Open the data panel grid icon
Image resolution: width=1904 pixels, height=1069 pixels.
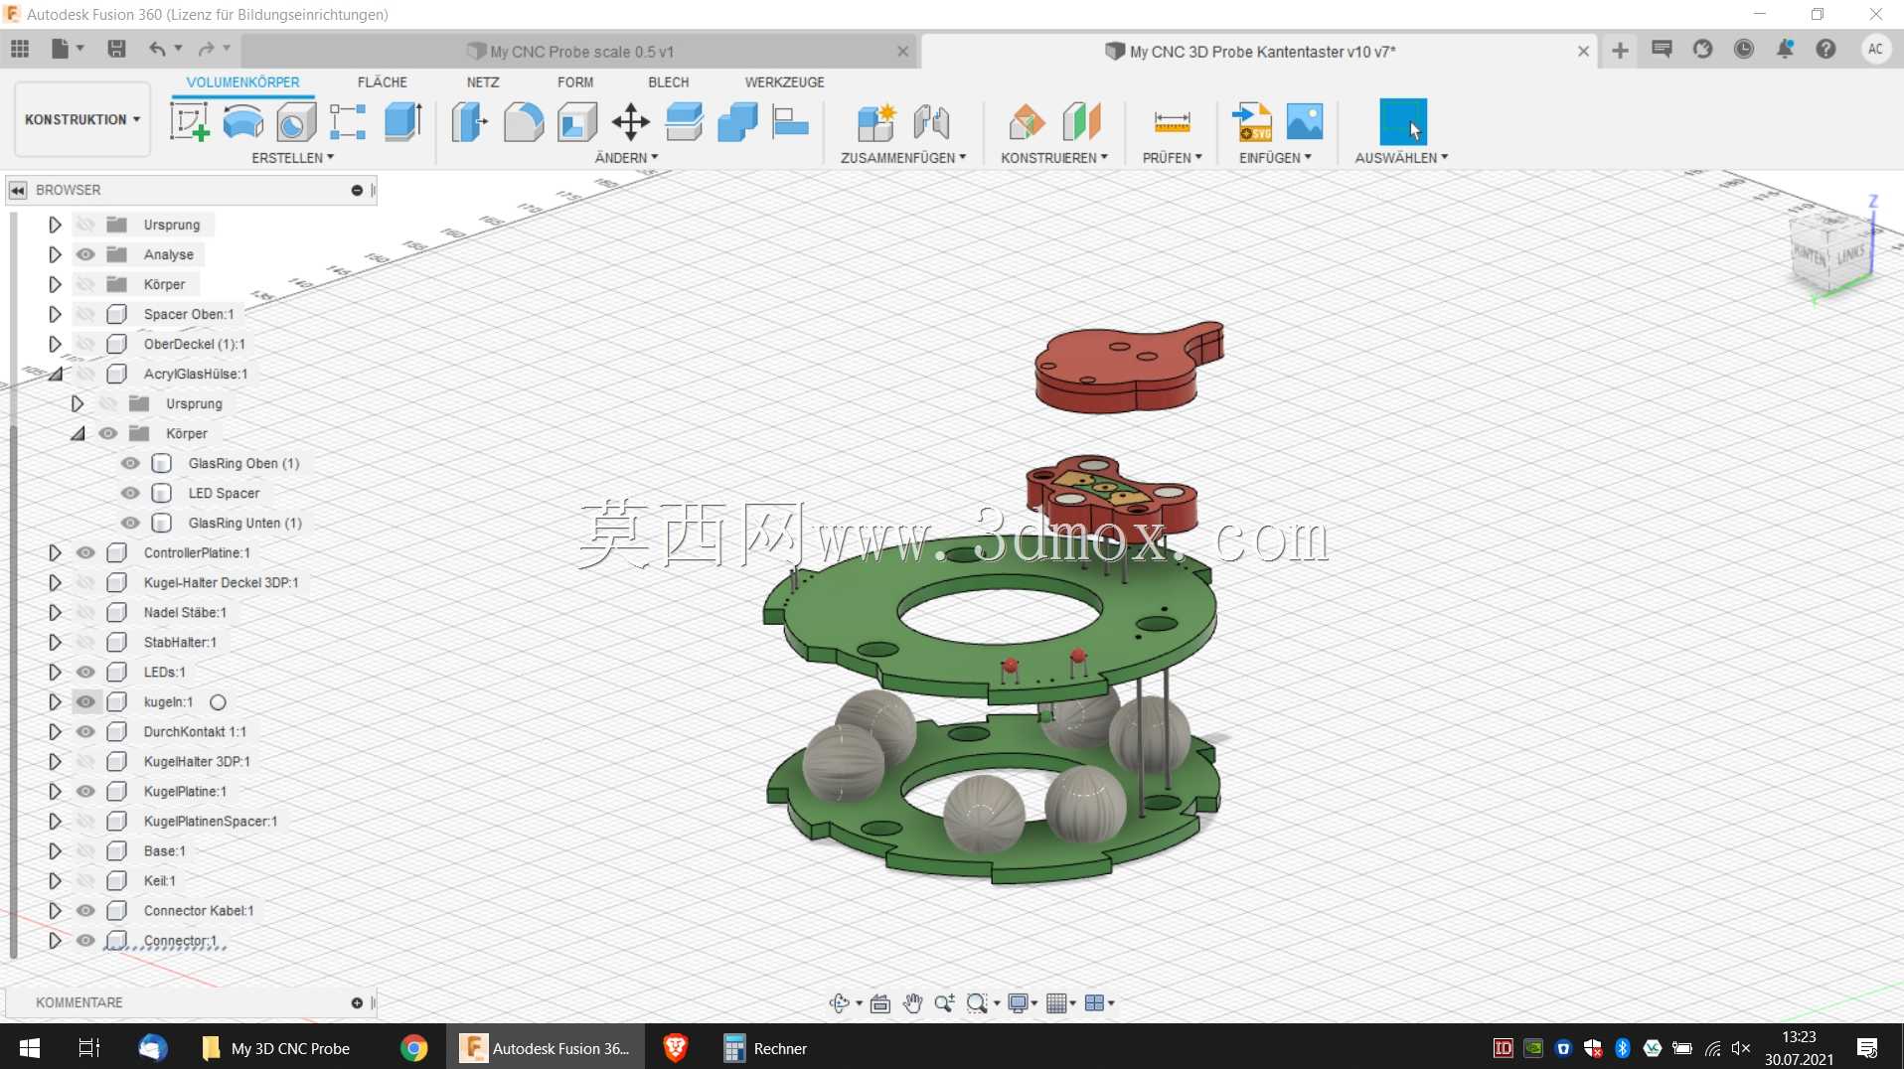pyautogui.click(x=20, y=49)
